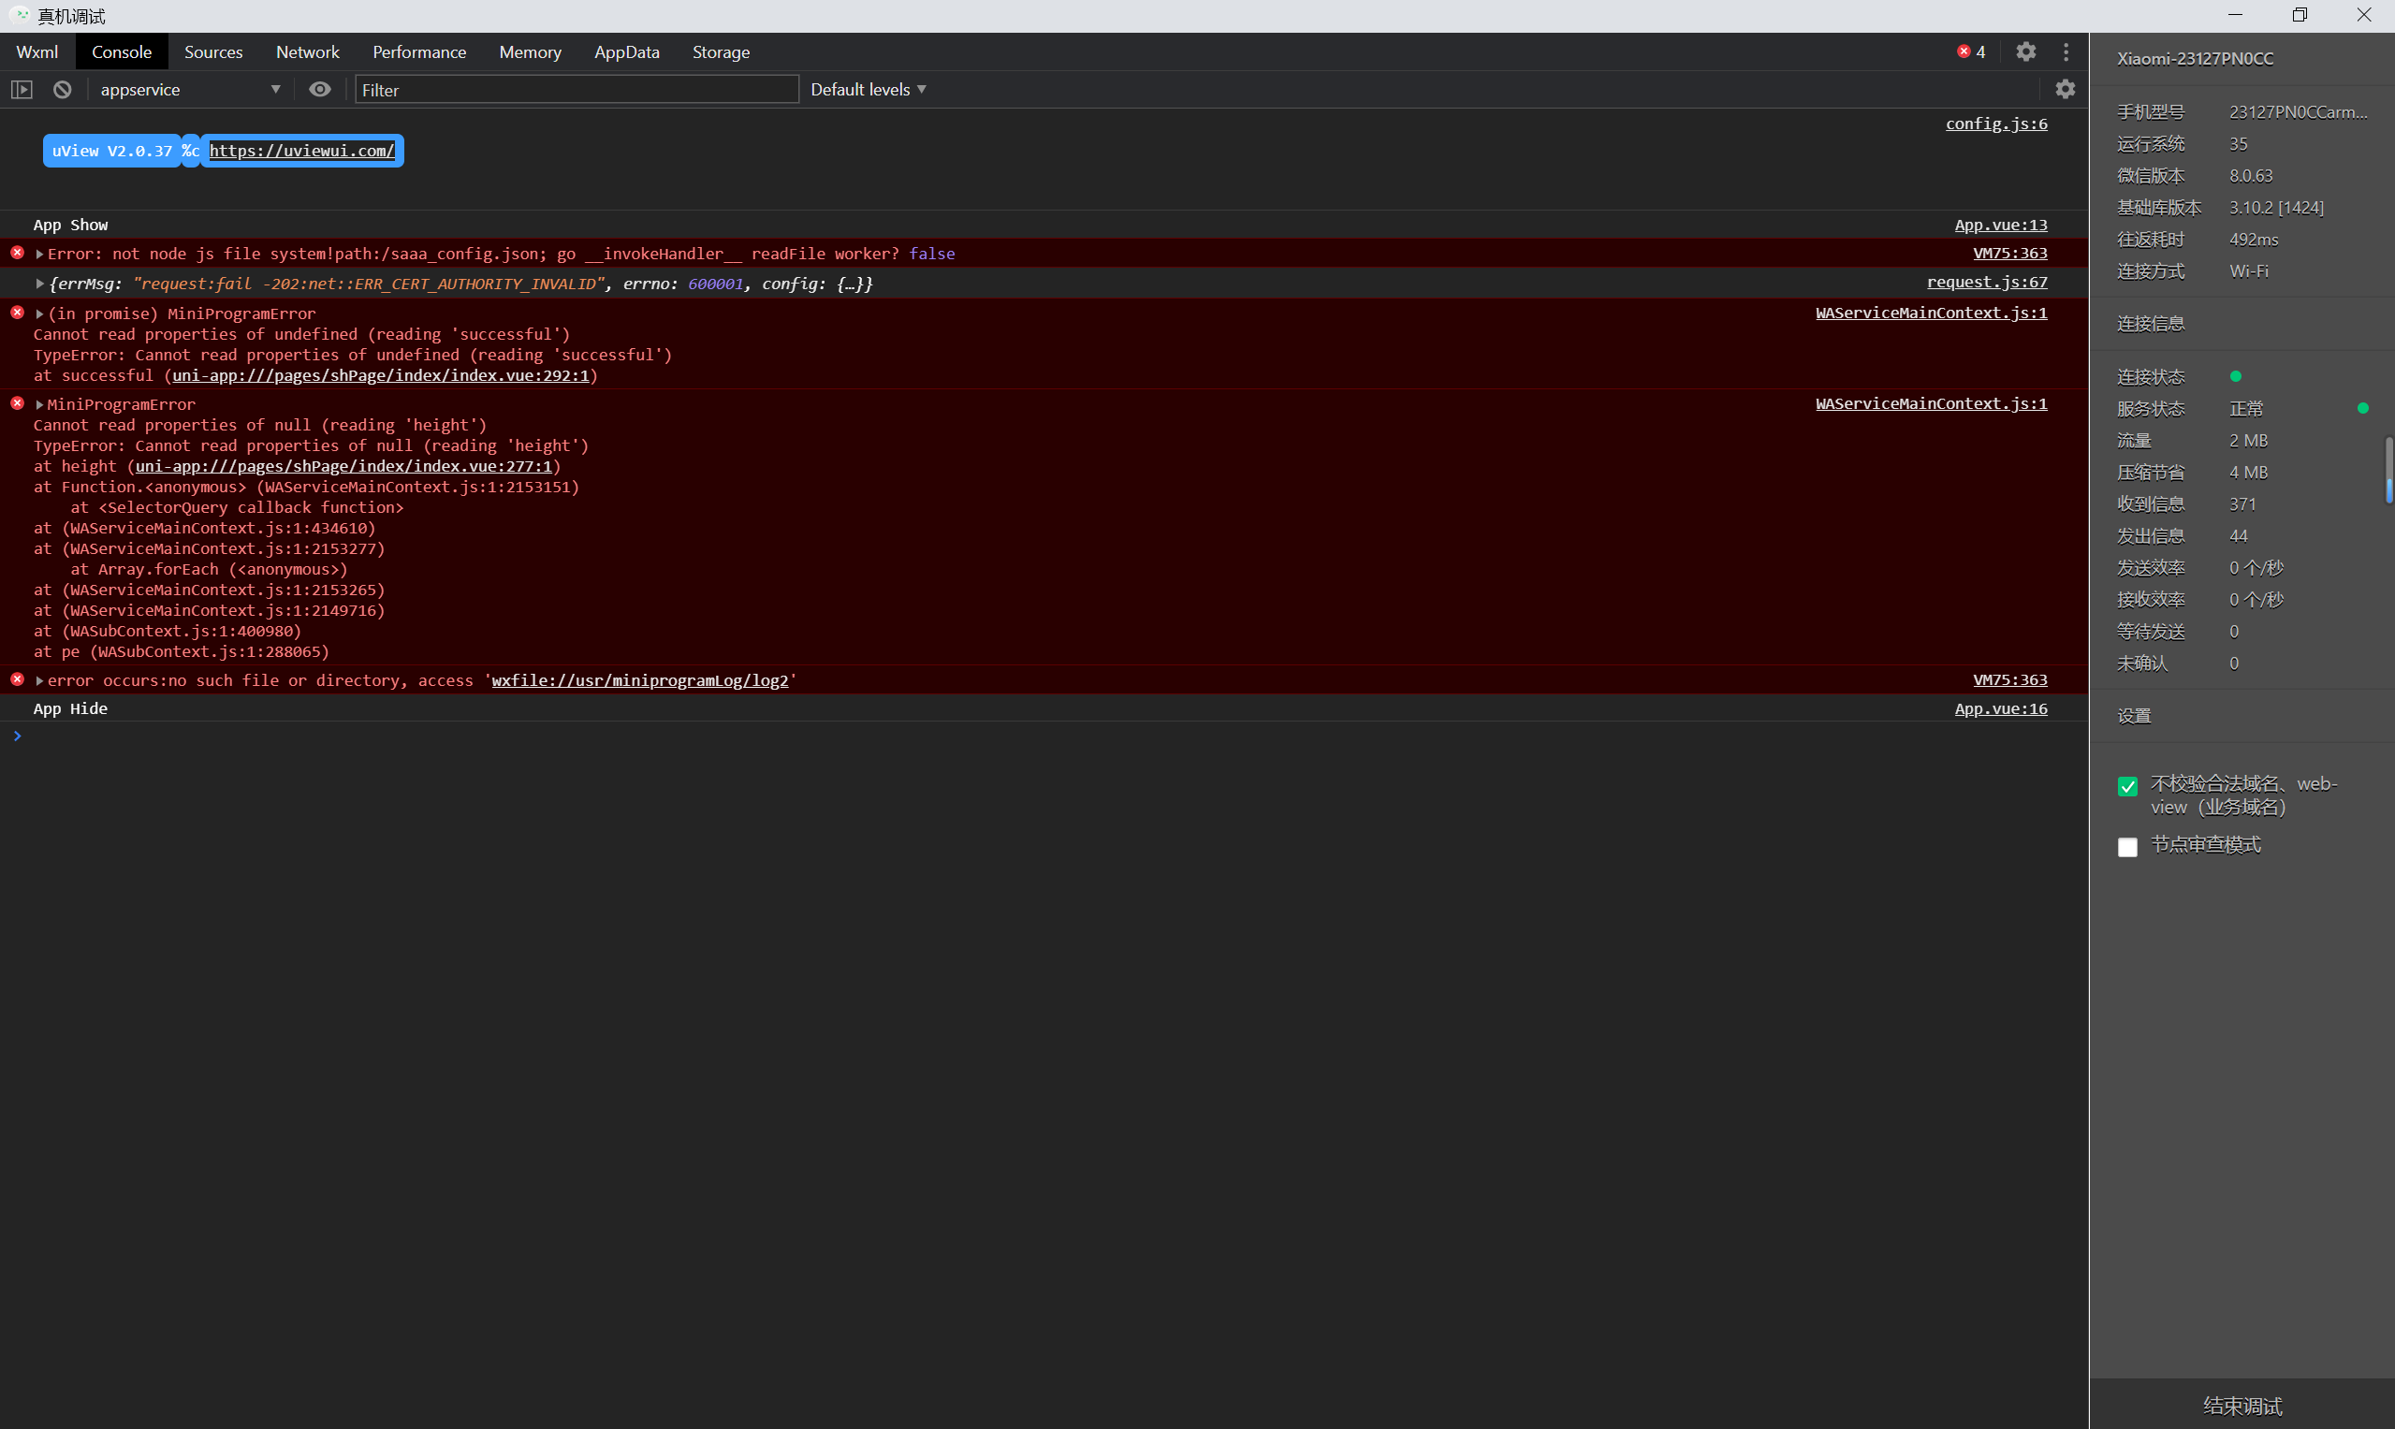Screen dimensions: 2395x1429
Task: Clear the console with the ban icon
Action: 63,90
